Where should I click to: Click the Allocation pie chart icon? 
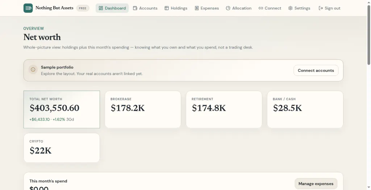pyautogui.click(x=228, y=8)
